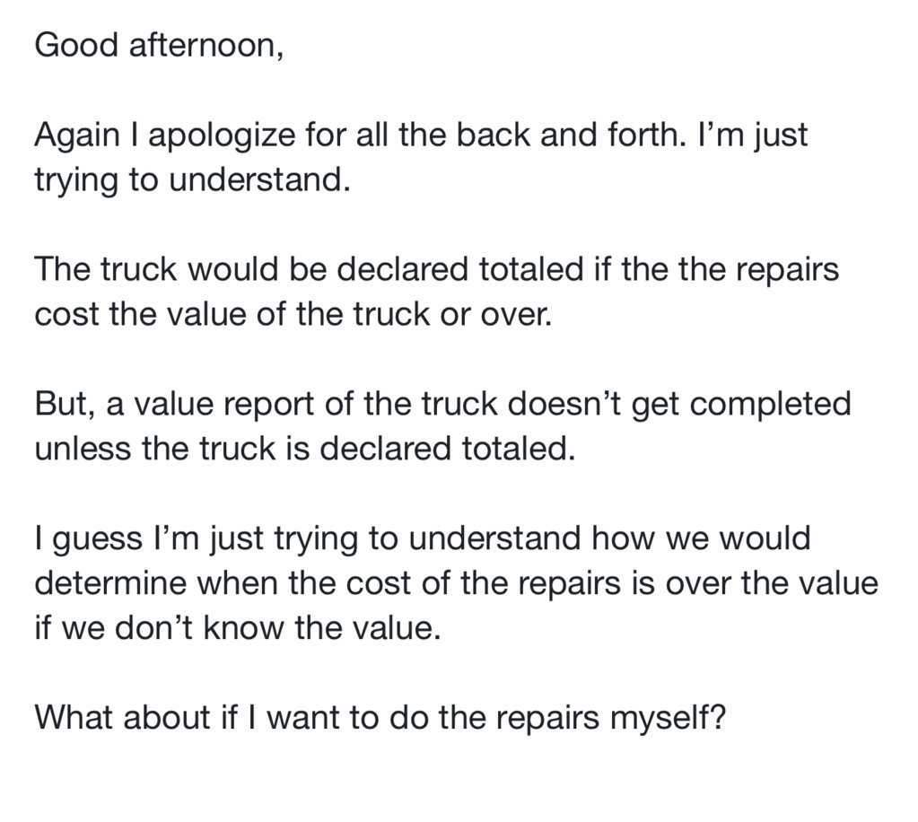Click the word 'apologize' in second paragraph

pos(223,137)
